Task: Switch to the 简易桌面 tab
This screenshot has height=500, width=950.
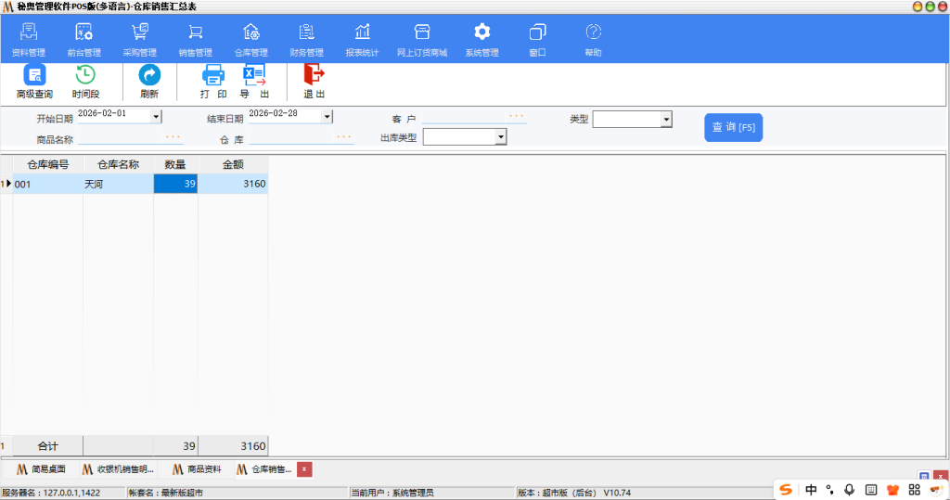Action: [41, 469]
